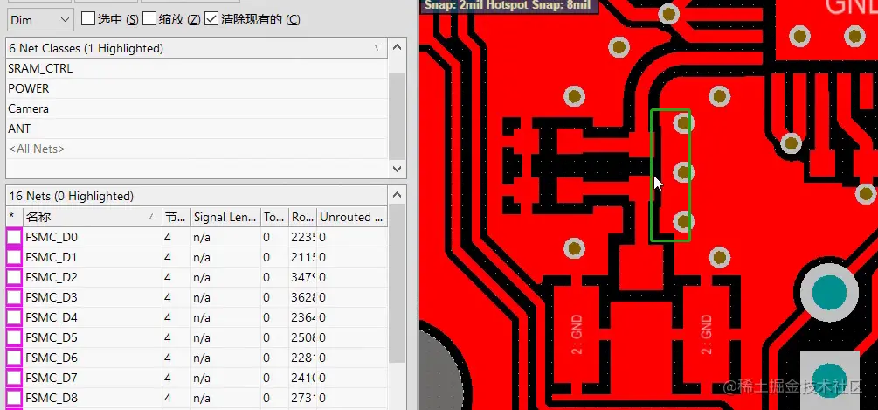The height and width of the screenshot is (410, 878).
Task: Click the color box for FSMC_D2
Action: coord(14,278)
